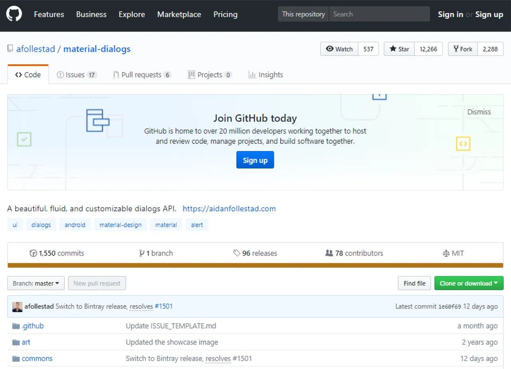Open the afollestad owner link
This screenshot has width=511, height=369.
point(36,49)
